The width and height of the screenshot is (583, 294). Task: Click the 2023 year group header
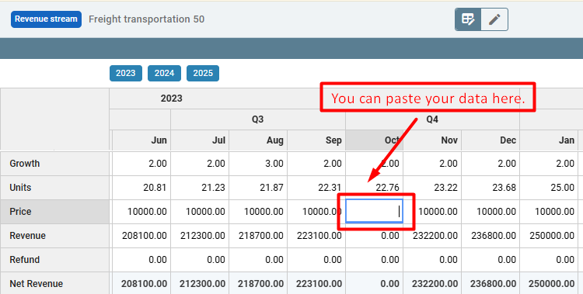172,99
